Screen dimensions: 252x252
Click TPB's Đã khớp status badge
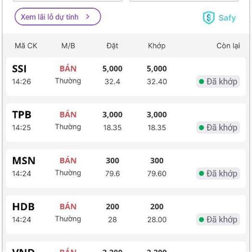click(218, 127)
